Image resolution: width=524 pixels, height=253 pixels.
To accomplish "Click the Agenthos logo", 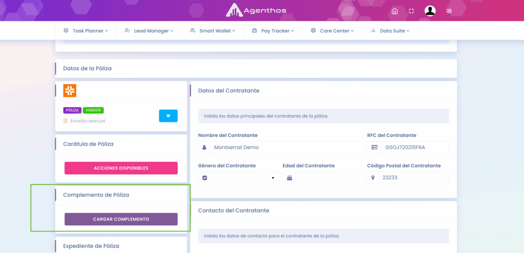I will [256, 10].
